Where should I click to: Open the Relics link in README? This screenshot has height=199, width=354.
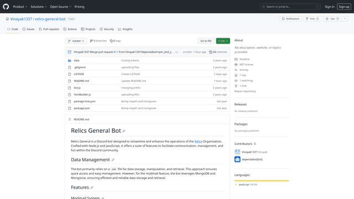click(198, 142)
